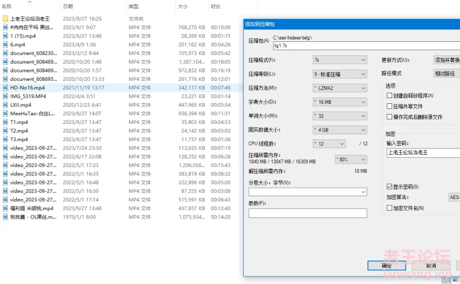Open the 压缩等级 dropdown showing 5 - 标准压缩
The width and height of the screenshot is (460, 284).
tap(340, 74)
